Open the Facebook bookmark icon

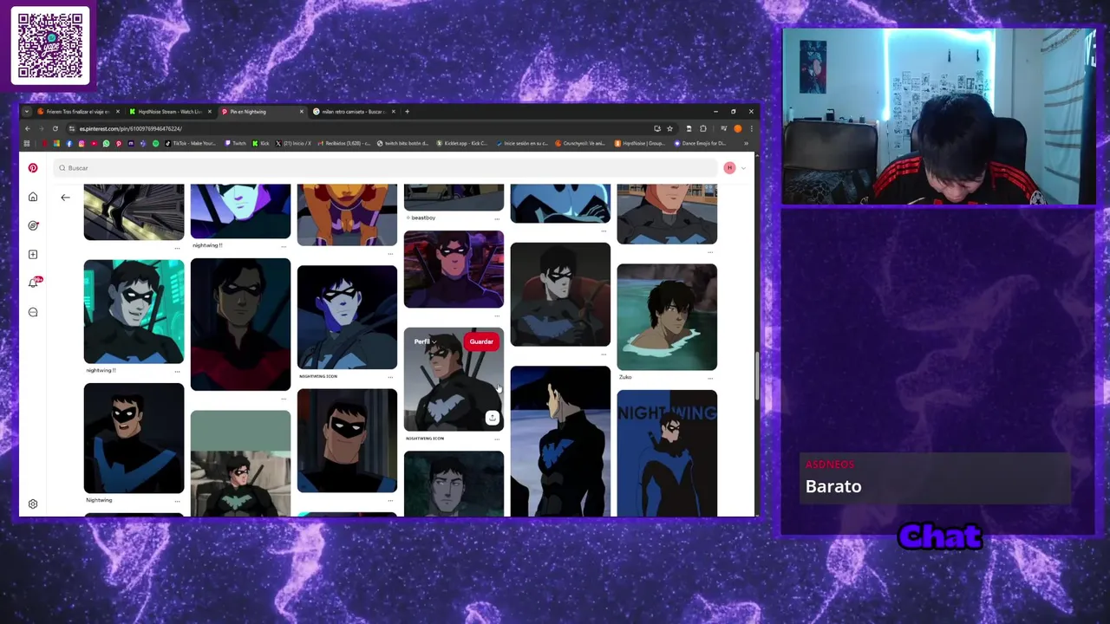pyautogui.click(x=69, y=143)
